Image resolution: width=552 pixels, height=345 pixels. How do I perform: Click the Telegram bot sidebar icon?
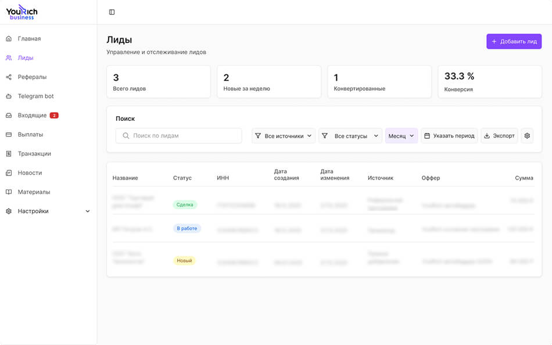(9, 96)
